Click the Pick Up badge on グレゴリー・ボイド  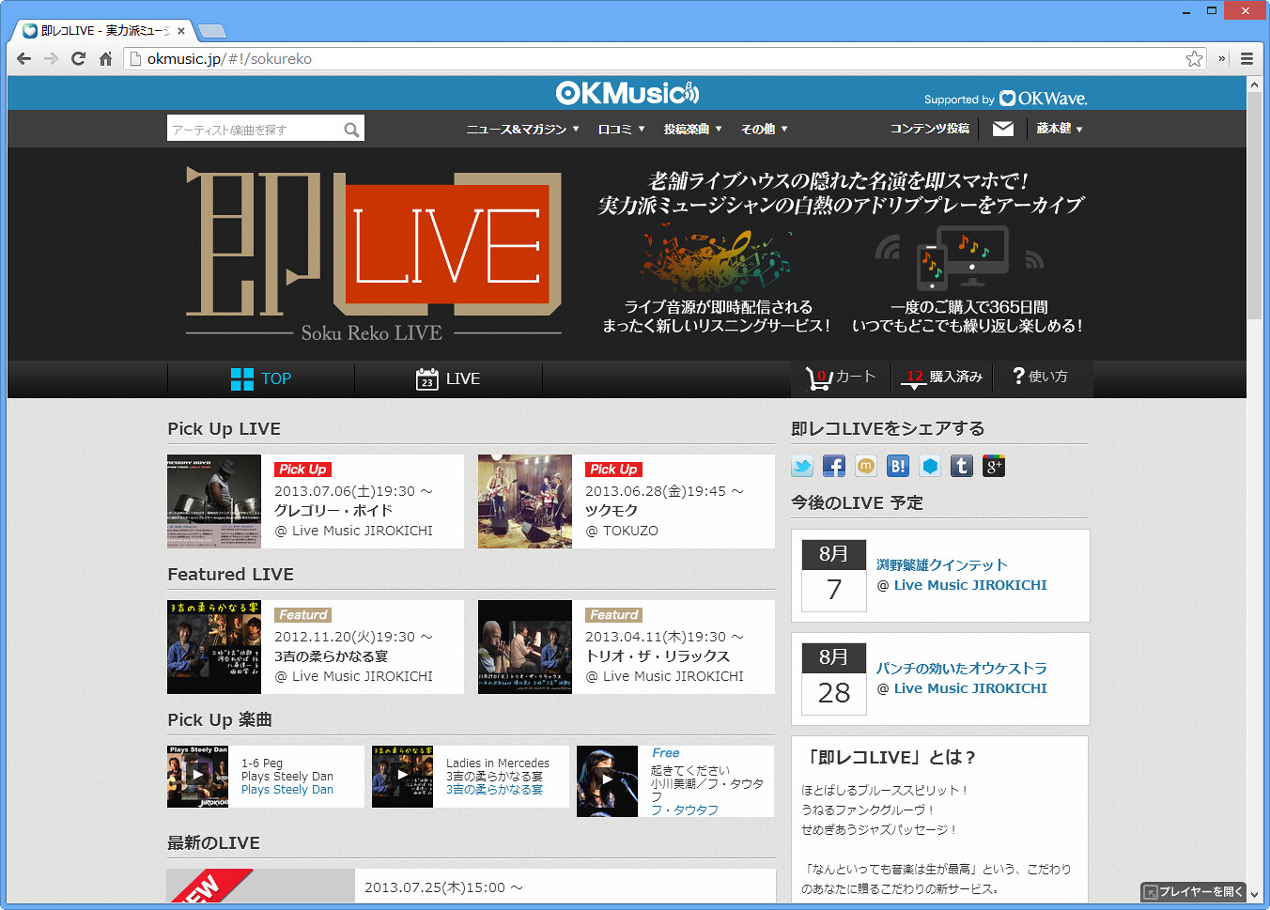point(302,470)
